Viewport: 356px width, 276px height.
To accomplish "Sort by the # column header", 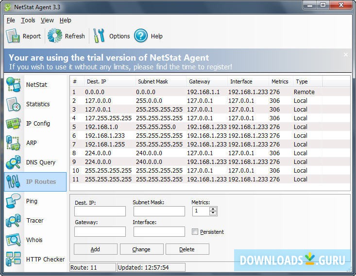I will [x=77, y=81].
